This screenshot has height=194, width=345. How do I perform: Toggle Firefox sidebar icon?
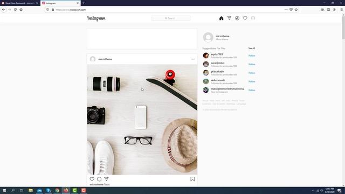(328, 10)
